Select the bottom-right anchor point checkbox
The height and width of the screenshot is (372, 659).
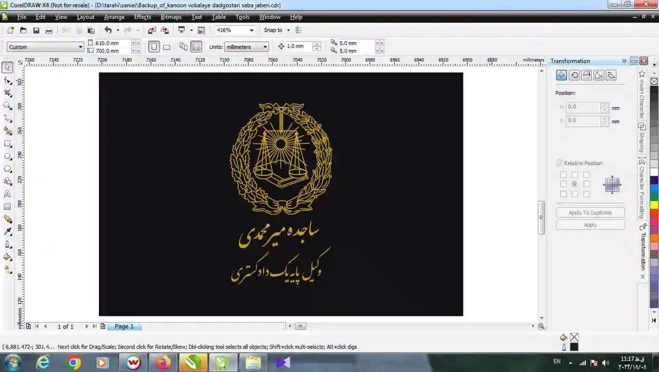[586, 194]
